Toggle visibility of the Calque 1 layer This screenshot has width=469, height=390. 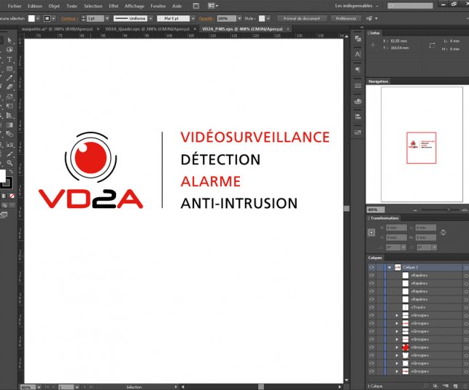point(371,268)
